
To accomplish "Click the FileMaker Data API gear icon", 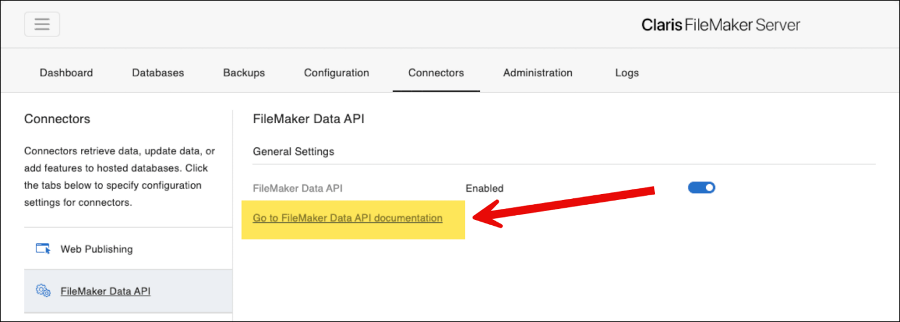I will 43,290.
